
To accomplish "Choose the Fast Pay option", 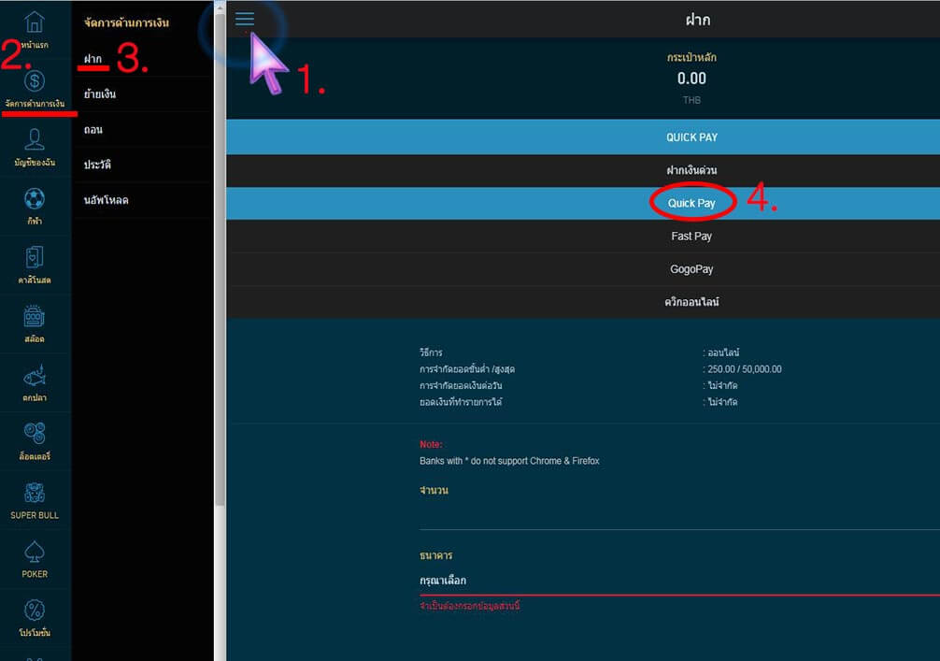I will click(x=583, y=237).
